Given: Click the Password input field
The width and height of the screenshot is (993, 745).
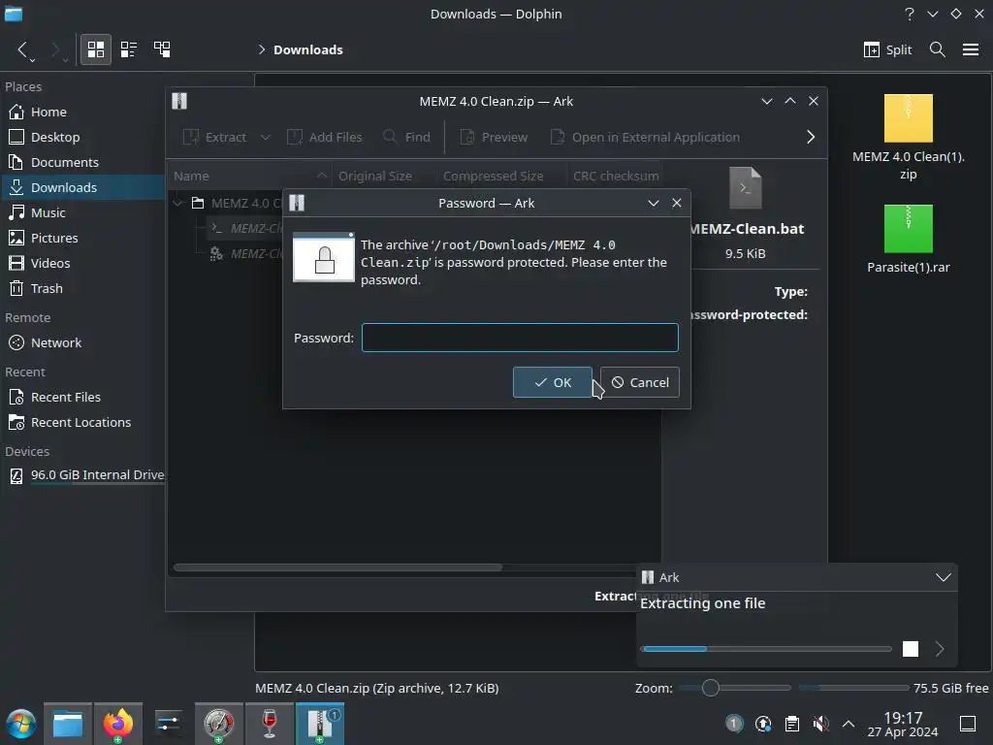Looking at the screenshot, I should click(x=520, y=338).
